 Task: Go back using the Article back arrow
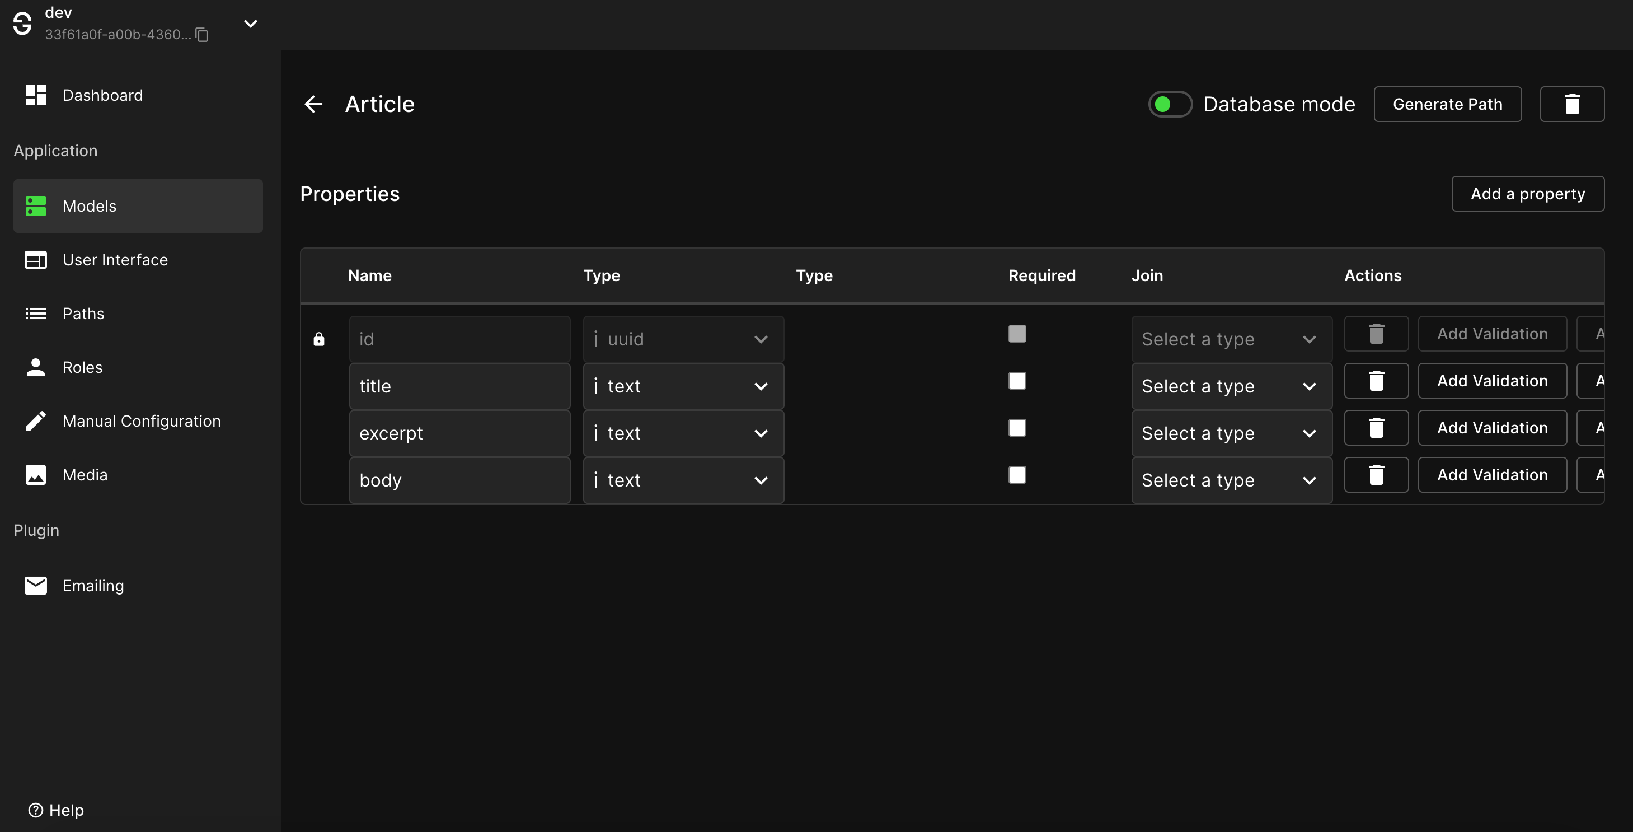coord(313,104)
